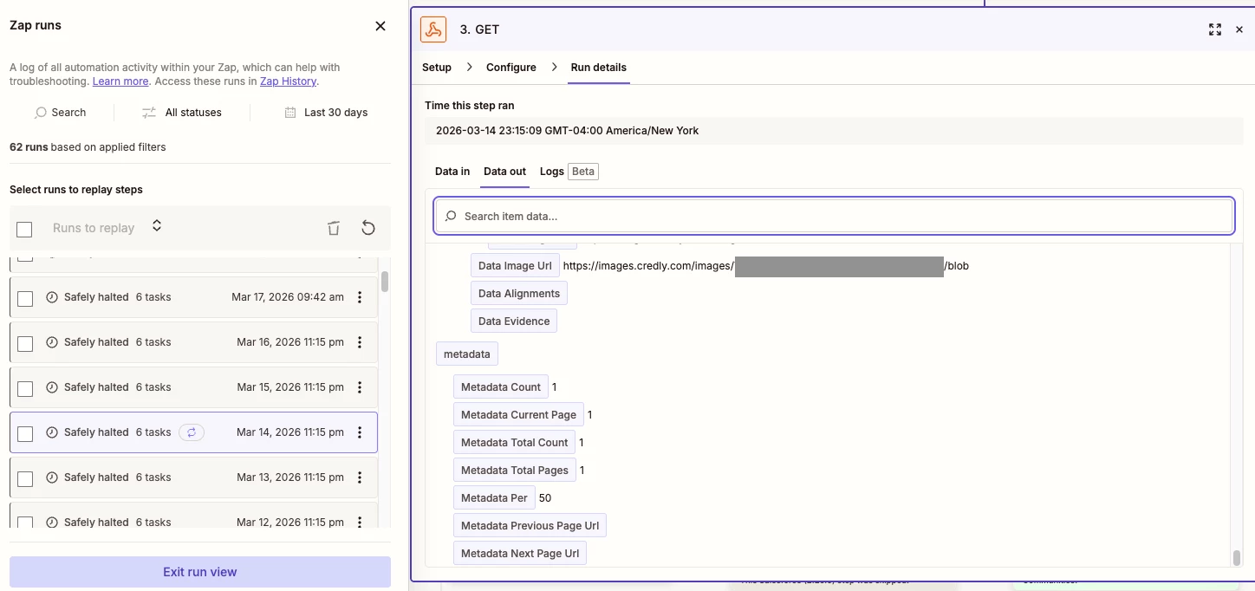Screen dimensions: 1255x591
Task: Close the Zap runs panel
Action: click(380, 26)
